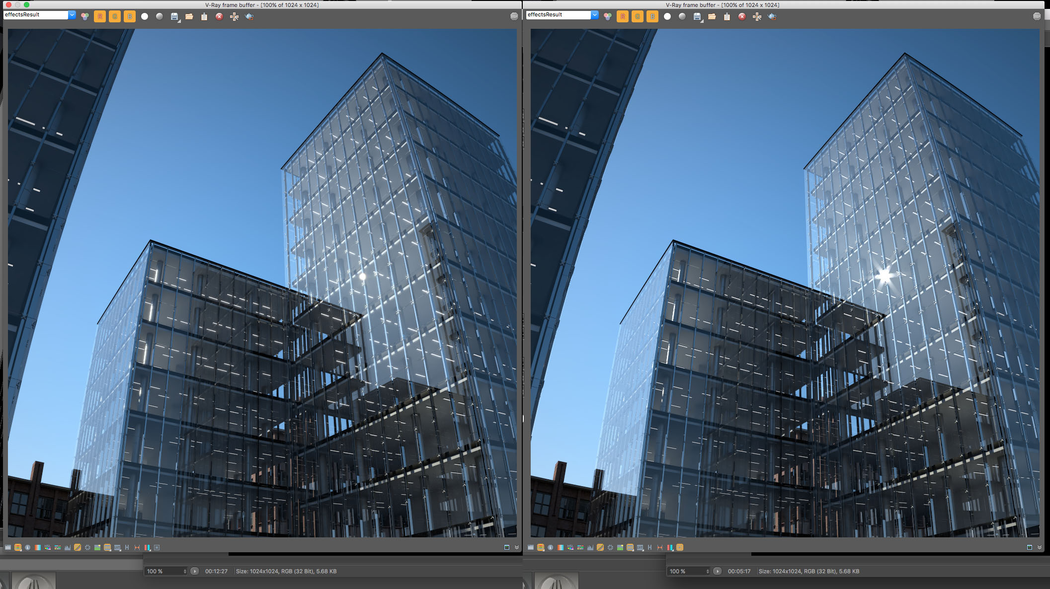Show alpha channel in left frame buffer

[145, 16]
